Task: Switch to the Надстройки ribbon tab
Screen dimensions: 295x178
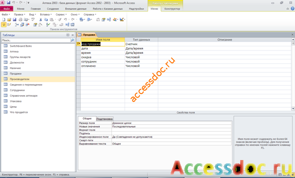Action: [136, 8]
